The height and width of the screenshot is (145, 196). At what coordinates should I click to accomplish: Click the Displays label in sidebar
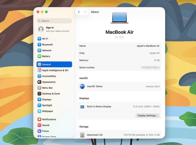47,100
